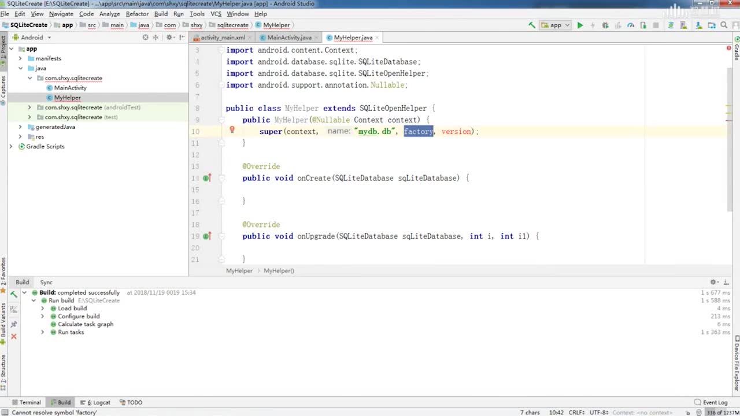Open the Android Profiler gauge icon
The width and height of the screenshot is (740, 416).
click(x=631, y=25)
